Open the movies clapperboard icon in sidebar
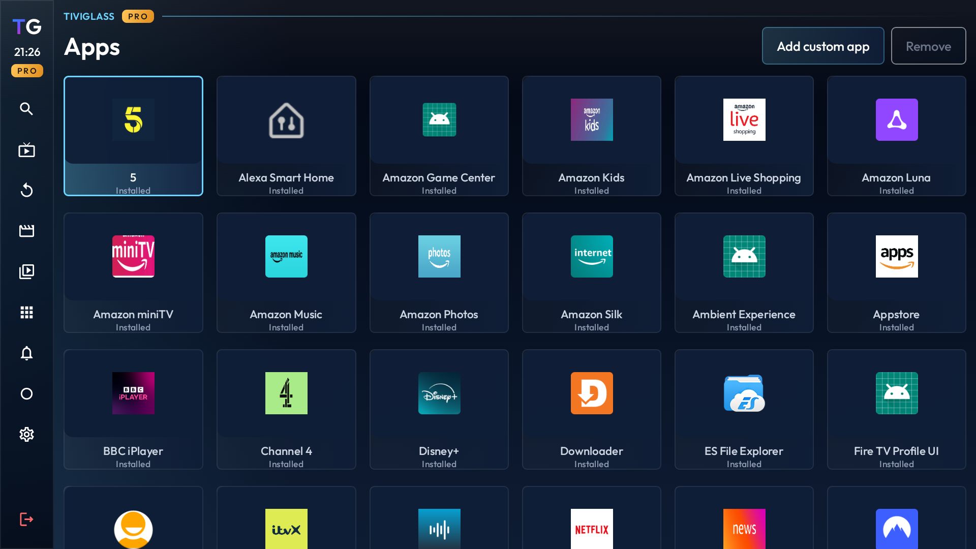Viewport: 976px width, 549px height. (26, 231)
